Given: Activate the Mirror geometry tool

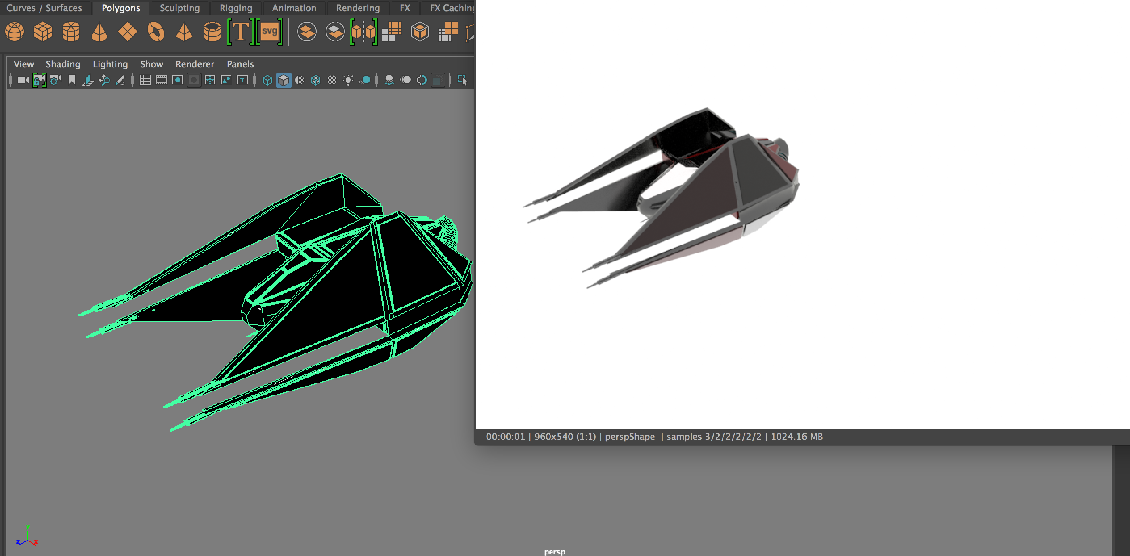Looking at the screenshot, I should coord(364,32).
